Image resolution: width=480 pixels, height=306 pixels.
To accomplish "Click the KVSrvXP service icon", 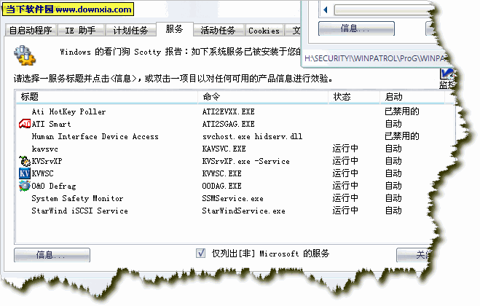I will pyautogui.click(x=25, y=161).
